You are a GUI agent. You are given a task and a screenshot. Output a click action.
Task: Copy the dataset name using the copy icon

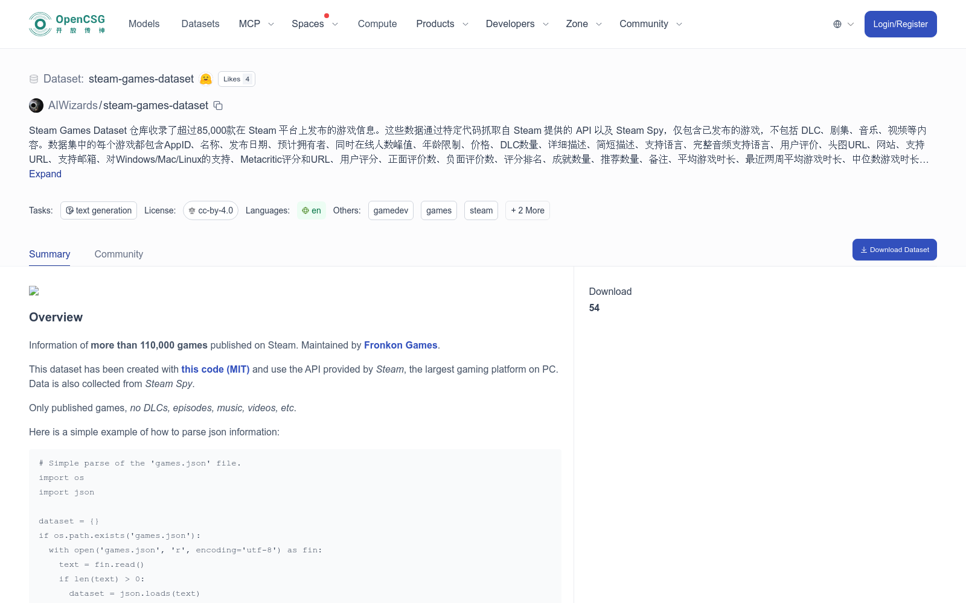click(x=217, y=106)
